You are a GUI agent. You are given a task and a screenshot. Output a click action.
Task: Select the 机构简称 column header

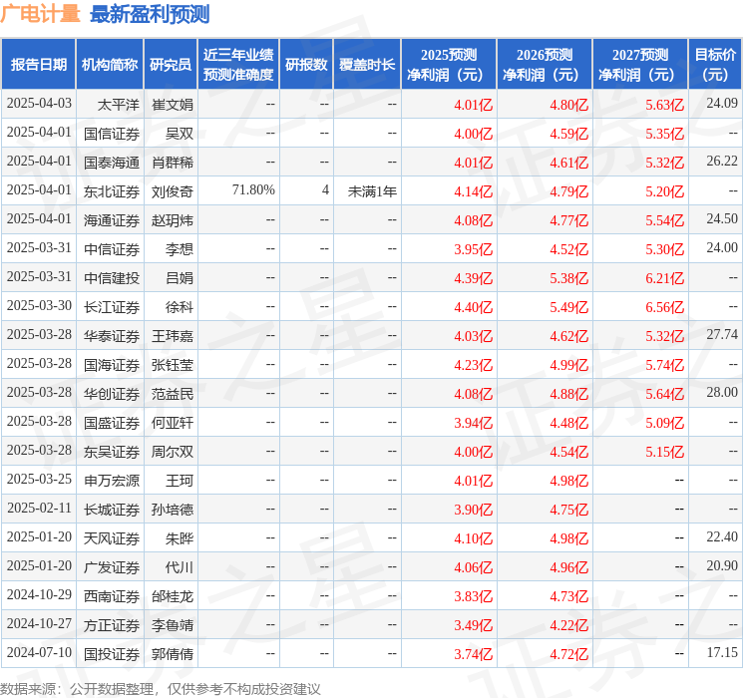(x=110, y=65)
